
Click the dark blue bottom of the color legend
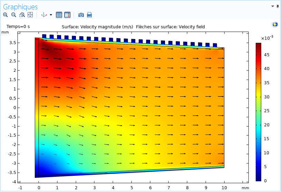(x=258, y=179)
